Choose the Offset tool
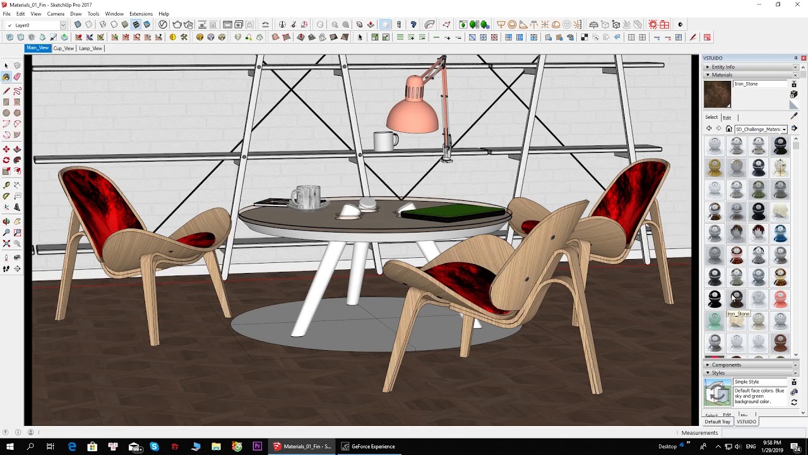808x455 pixels. (17, 171)
